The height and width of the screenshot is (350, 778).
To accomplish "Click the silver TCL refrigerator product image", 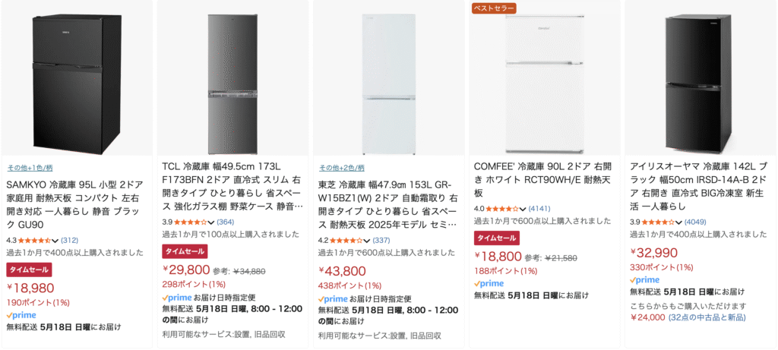I will [x=232, y=80].
